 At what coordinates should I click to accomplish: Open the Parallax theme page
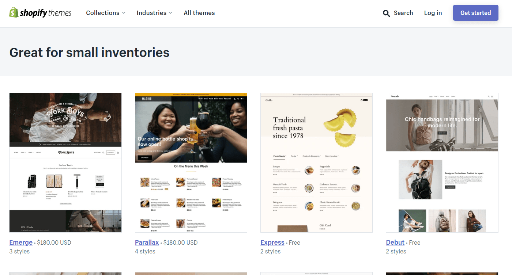tap(147, 242)
